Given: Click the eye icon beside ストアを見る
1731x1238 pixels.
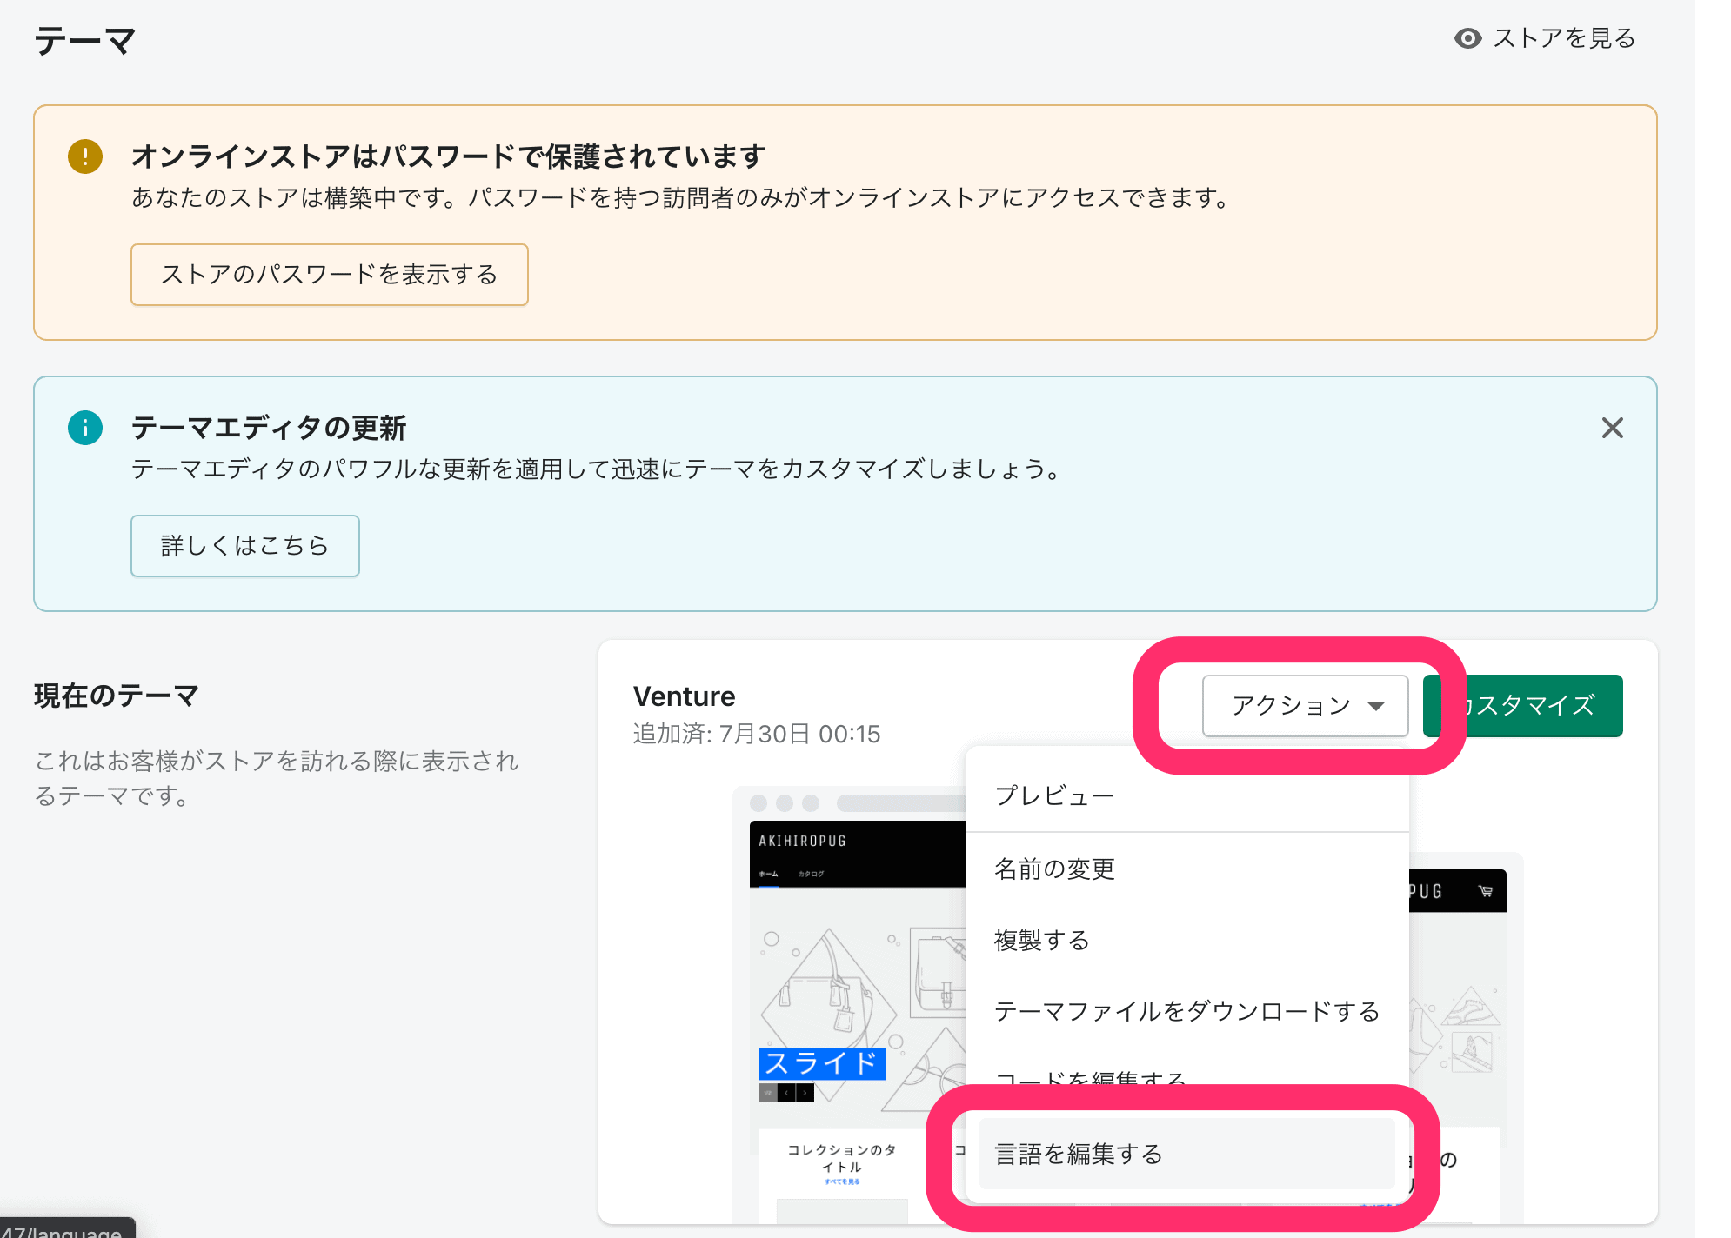Looking at the screenshot, I should coord(1467,38).
